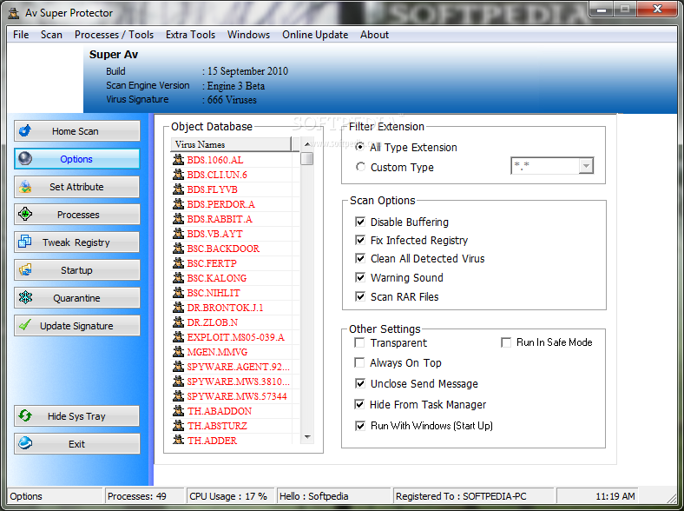Click the virus icon beside SPYWARE.MWS.57344

pyautogui.click(x=178, y=395)
